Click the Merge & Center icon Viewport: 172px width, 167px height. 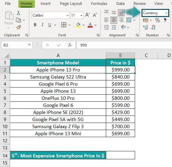[129, 20]
